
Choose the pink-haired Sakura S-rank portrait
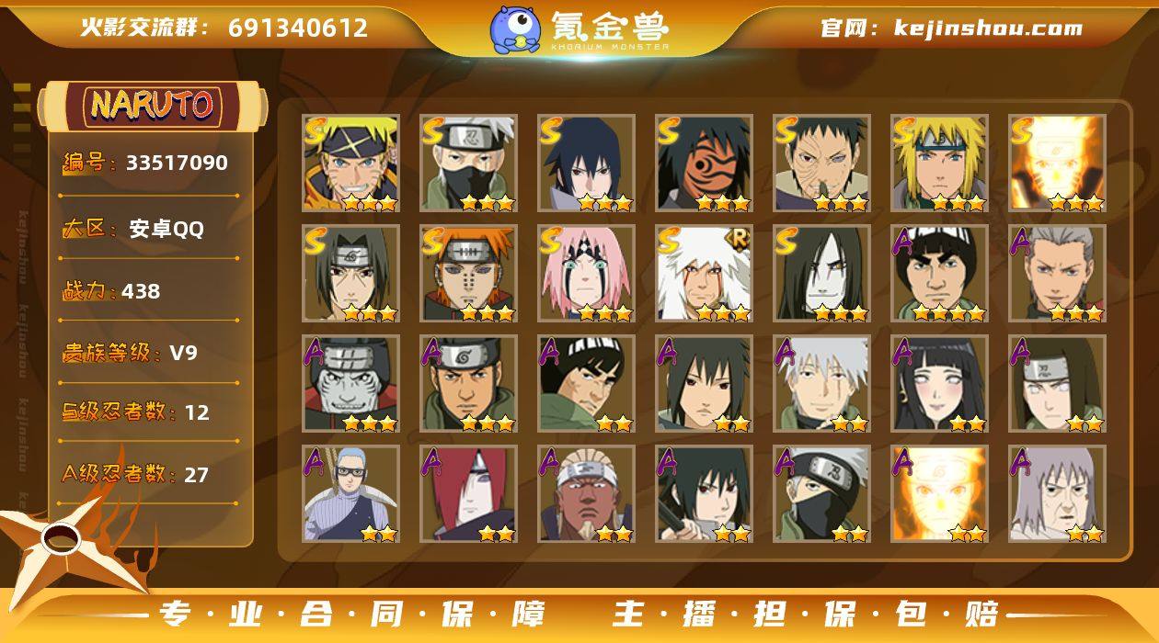click(x=586, y=274)
